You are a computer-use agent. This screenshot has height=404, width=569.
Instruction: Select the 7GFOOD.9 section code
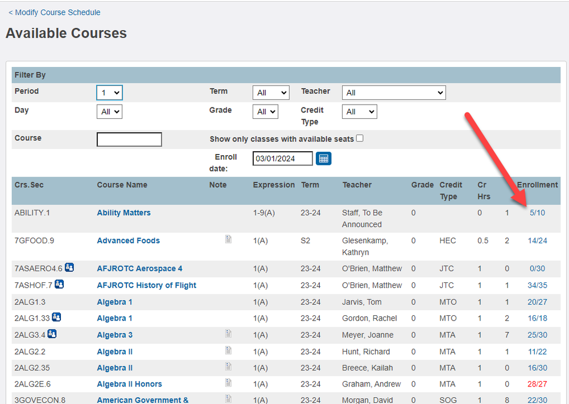click(34, 240)
